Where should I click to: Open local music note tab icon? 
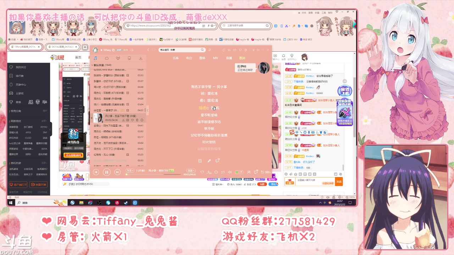[x=95, y=58]
